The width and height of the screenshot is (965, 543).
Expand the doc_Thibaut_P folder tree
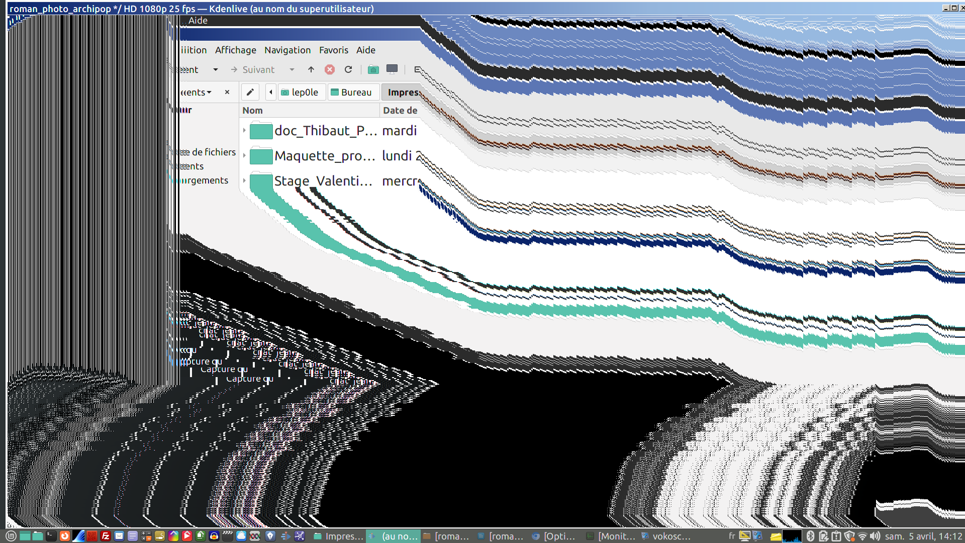pyautogui.click(x=245, y=131)
